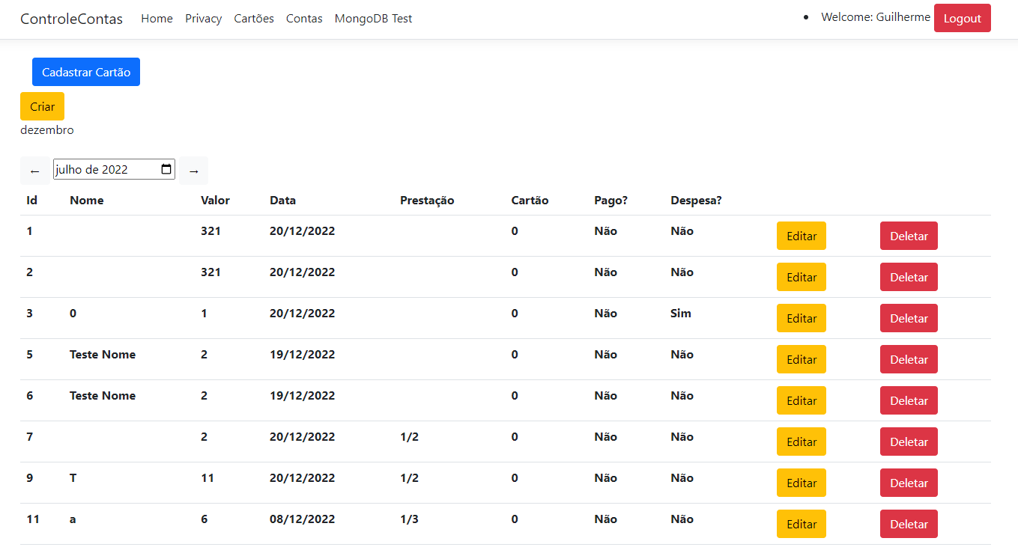Click the yellow Criar button
Screen dimensions: 1018x559
click(x=42, y=106)
